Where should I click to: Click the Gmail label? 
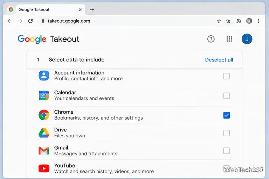[x=61, y=148]
